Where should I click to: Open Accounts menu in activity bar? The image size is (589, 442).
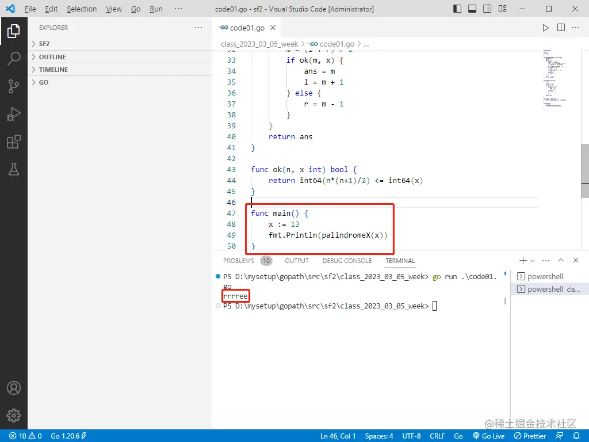[14, 388]
